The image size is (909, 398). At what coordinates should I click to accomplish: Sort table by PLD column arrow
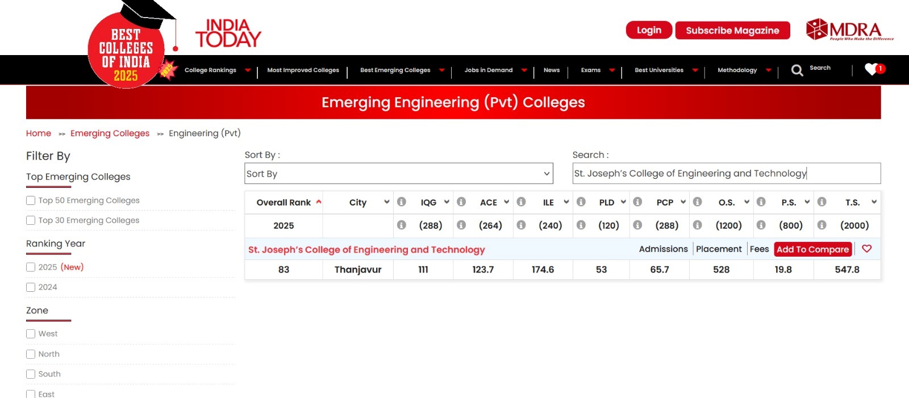tap(623, 202)
